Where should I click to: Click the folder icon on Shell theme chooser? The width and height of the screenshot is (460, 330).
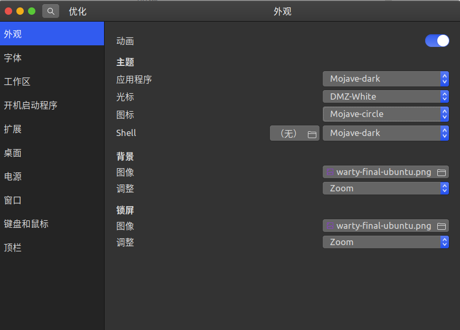click(x=313, y=133)
